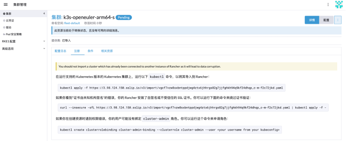The height and width of the screenshot is (141, 346).
Task: Switch to the 配置日志 tab
Action: pyautogui.click(x=60, y=51)
